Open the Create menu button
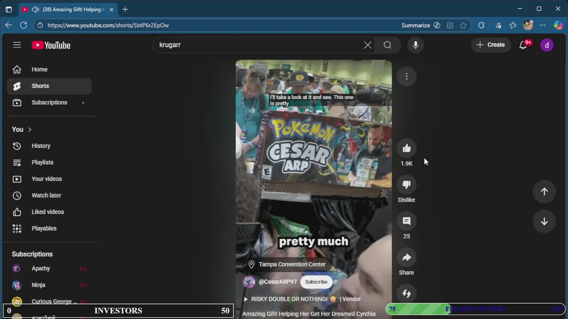The height and width of the screenshot is (319, 568). coord(491,45)
